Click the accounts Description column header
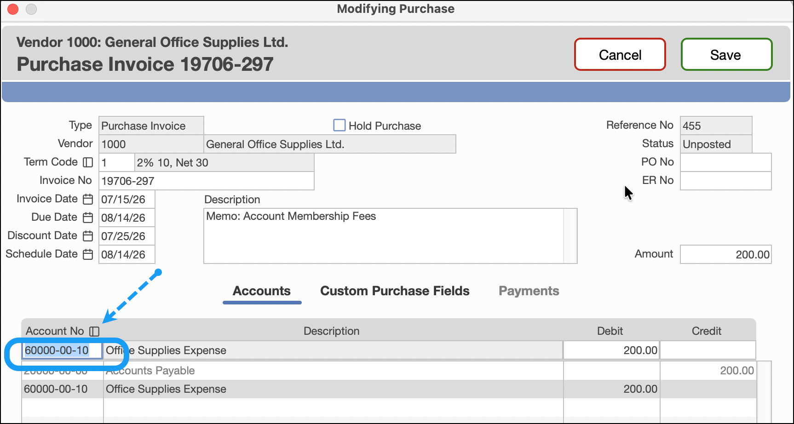 (332, 331)
